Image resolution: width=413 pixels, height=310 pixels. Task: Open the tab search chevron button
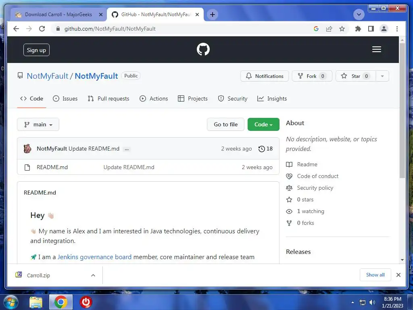[x=359, y=15]
